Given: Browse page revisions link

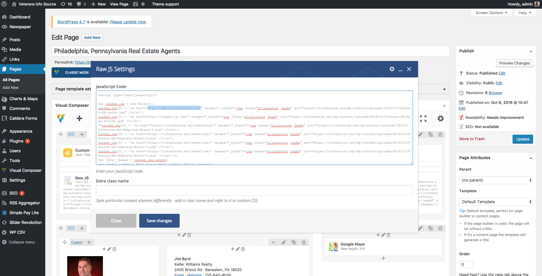Looking at the screenshot, I should tap(495, 93).
